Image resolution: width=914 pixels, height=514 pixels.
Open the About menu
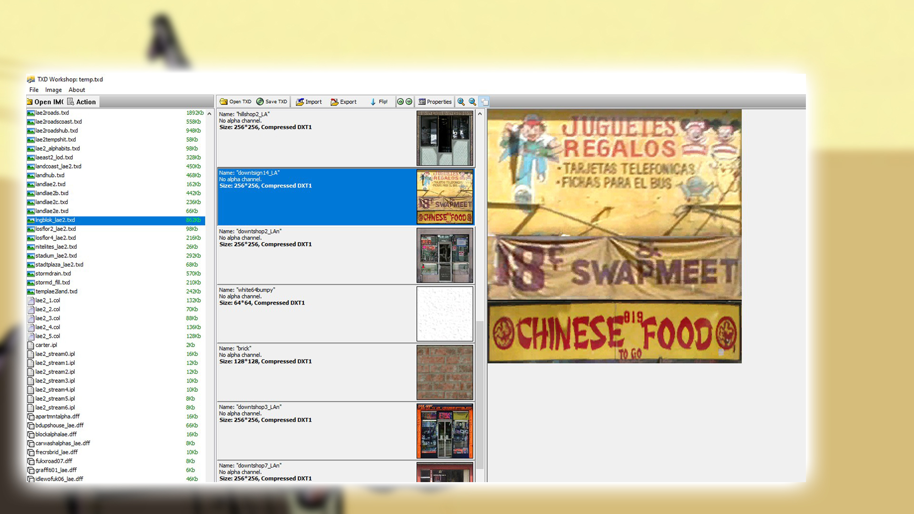tap(77, 90)
